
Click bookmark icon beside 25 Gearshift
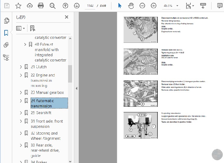[x=26, y=113]
